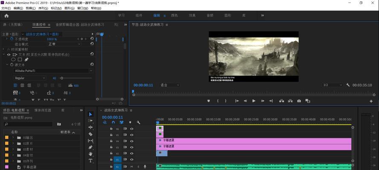Select the Pen tool in toolbar

coord(90,147)
